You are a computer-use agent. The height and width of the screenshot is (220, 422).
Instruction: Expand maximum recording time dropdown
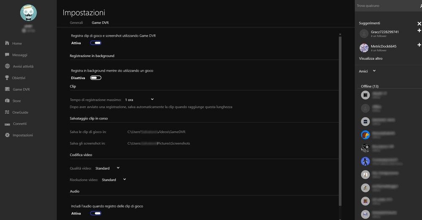[139, 100]
